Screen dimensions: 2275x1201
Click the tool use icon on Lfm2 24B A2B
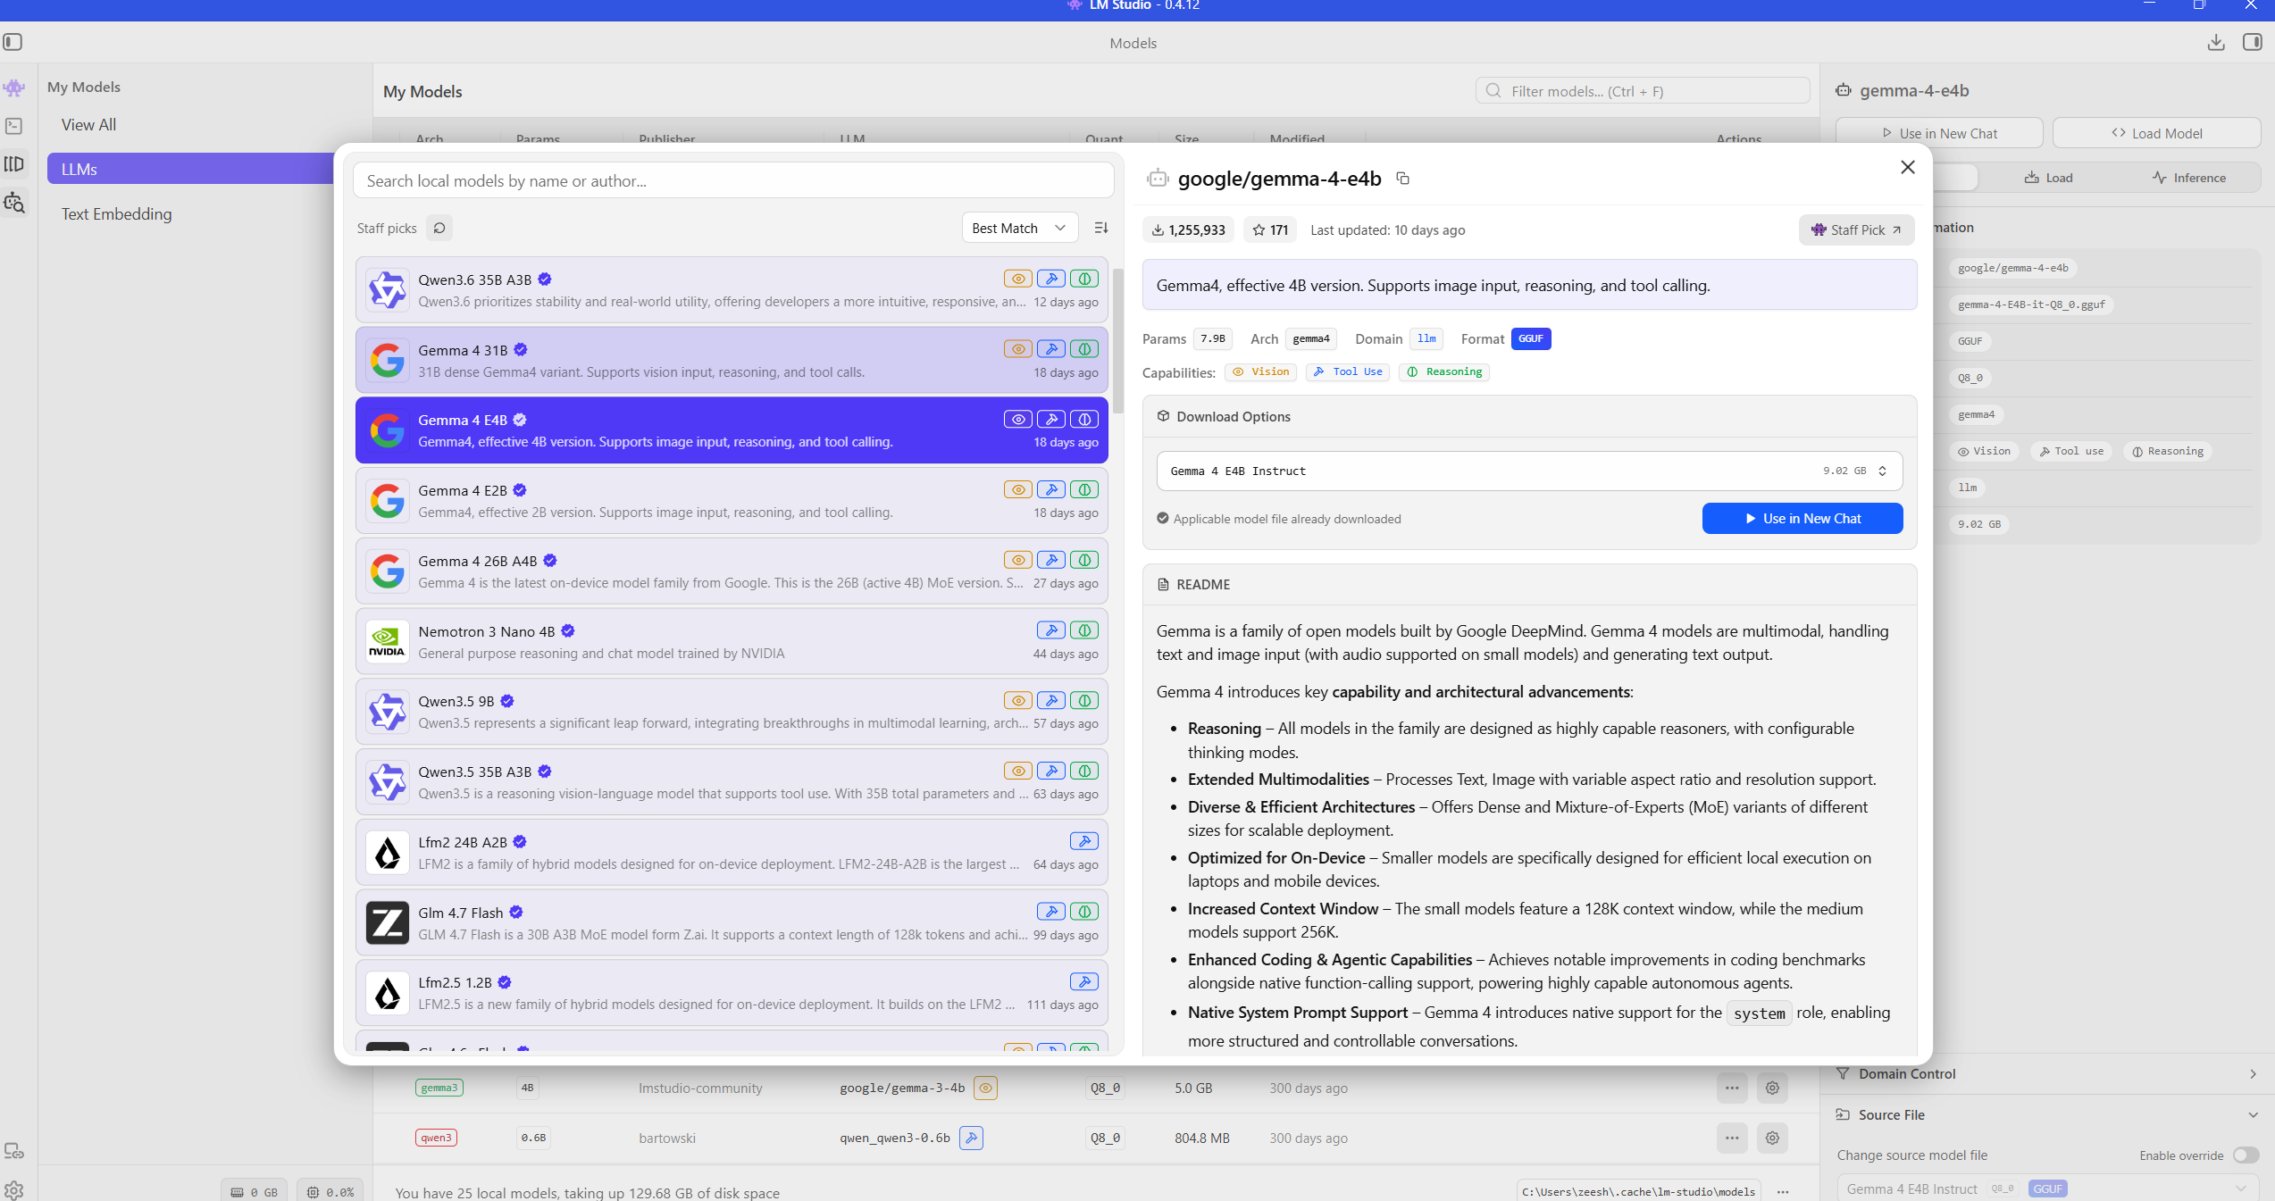tap(1084, 841)
